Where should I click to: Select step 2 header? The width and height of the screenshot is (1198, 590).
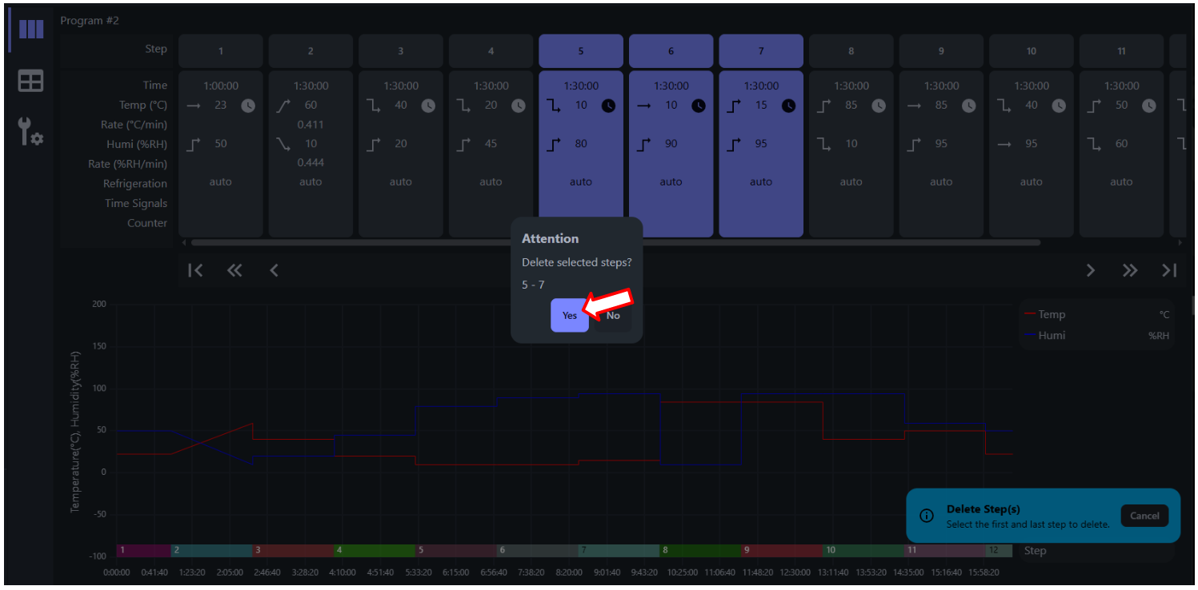(x=311, y=50)
